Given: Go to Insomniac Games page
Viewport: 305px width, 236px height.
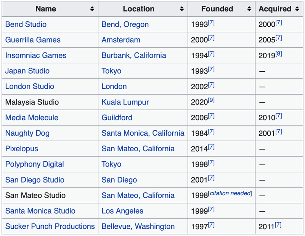Looking at the screenshot, I should (x=36, y=56).
